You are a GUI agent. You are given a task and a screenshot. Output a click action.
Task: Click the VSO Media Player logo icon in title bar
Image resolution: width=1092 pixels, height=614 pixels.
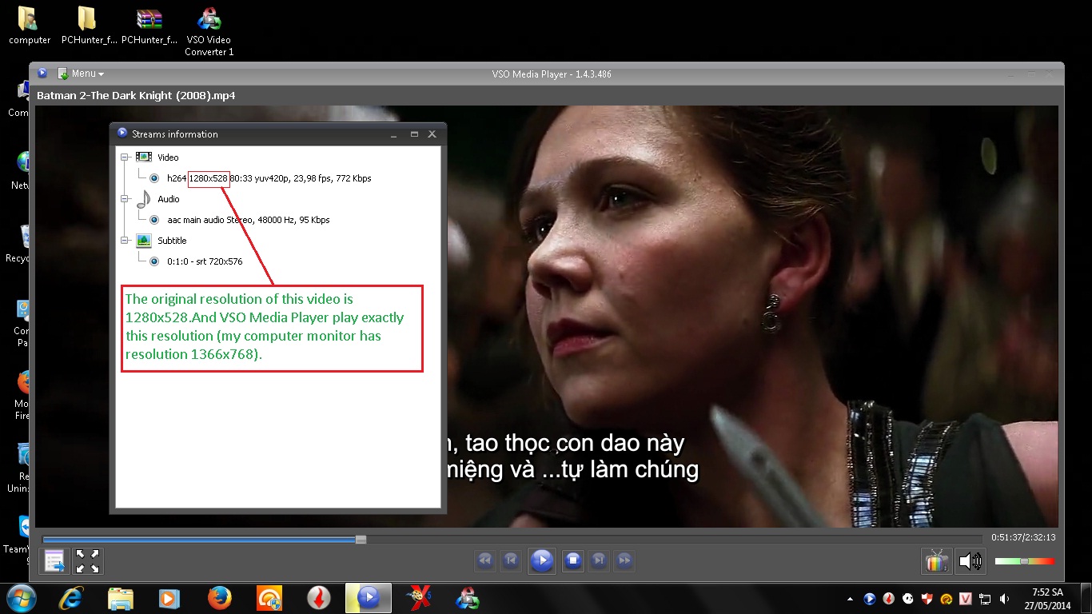pos(42,74)
